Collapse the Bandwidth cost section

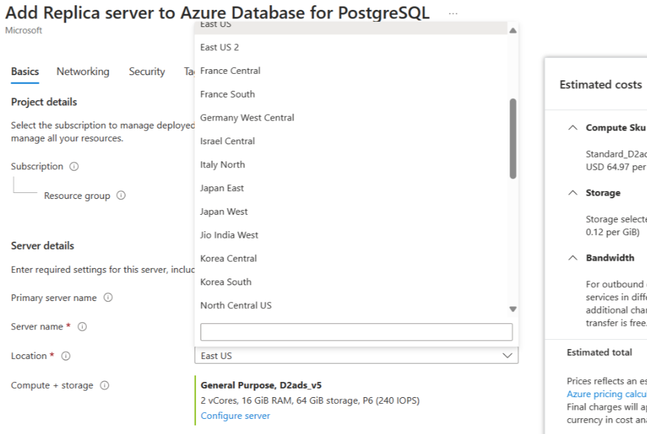tap(573, 258)
